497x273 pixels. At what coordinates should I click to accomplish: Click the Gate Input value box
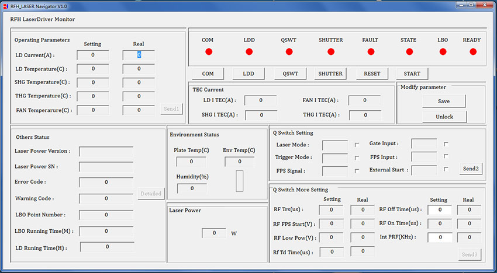coord(424,143)
